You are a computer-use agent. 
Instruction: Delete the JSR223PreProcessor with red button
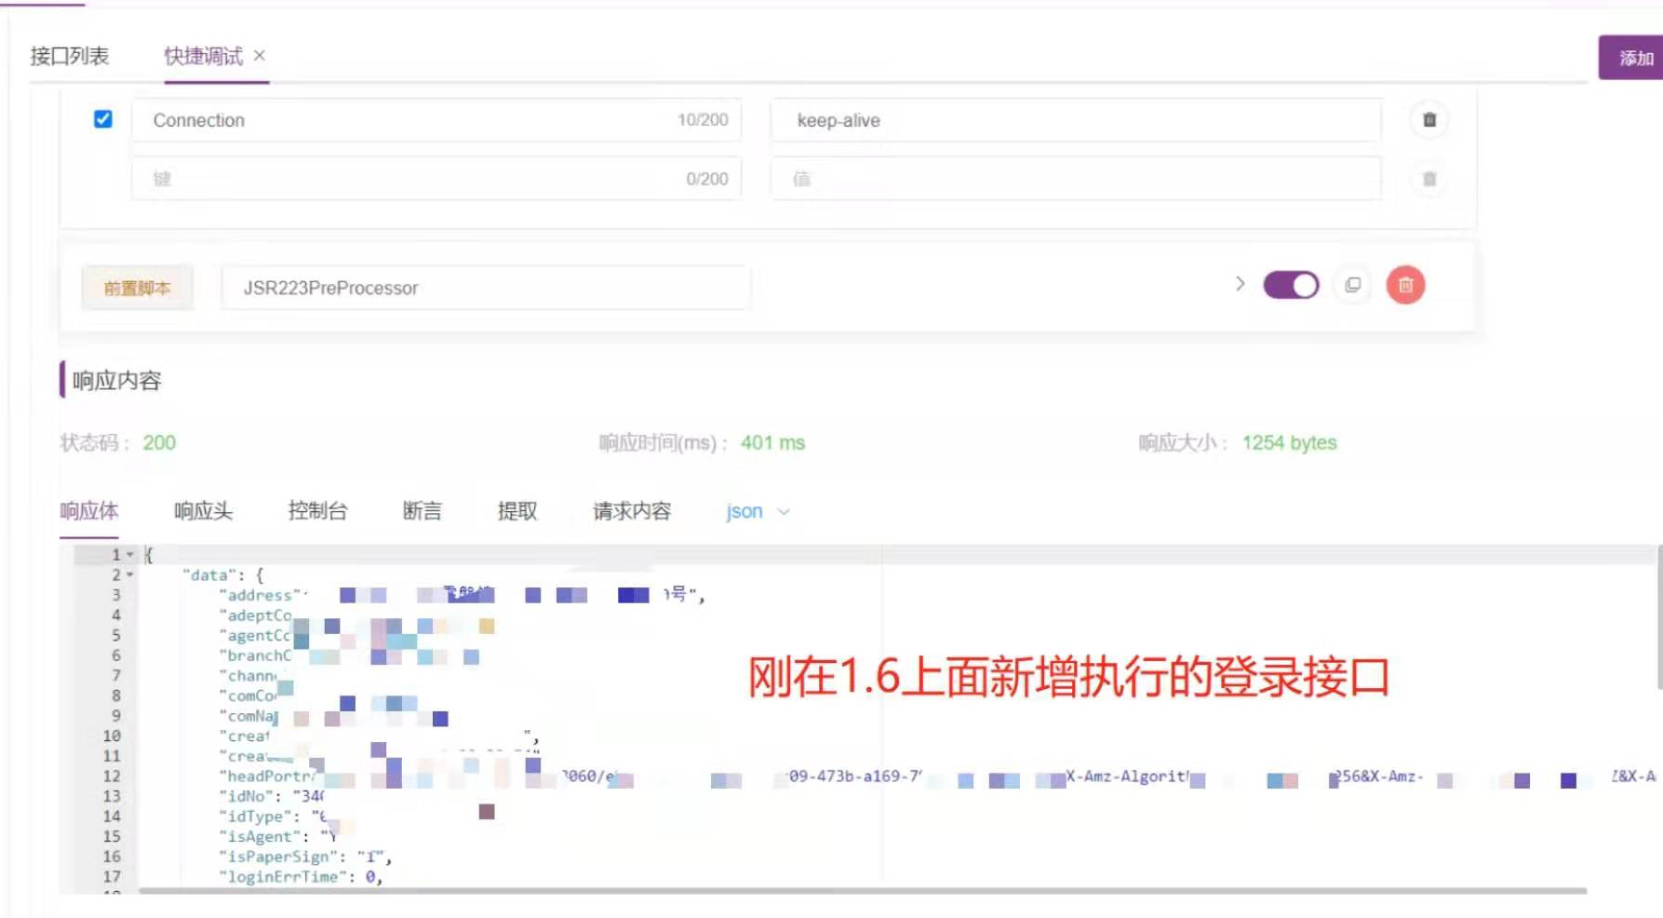(x=1405, y=285)
